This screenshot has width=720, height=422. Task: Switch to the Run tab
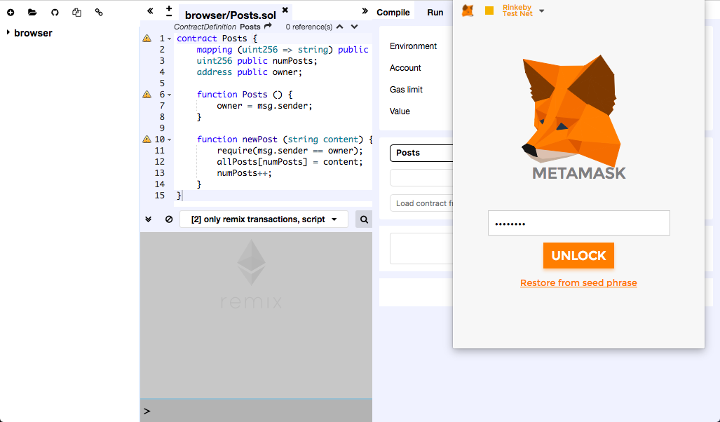pos(435,13)
